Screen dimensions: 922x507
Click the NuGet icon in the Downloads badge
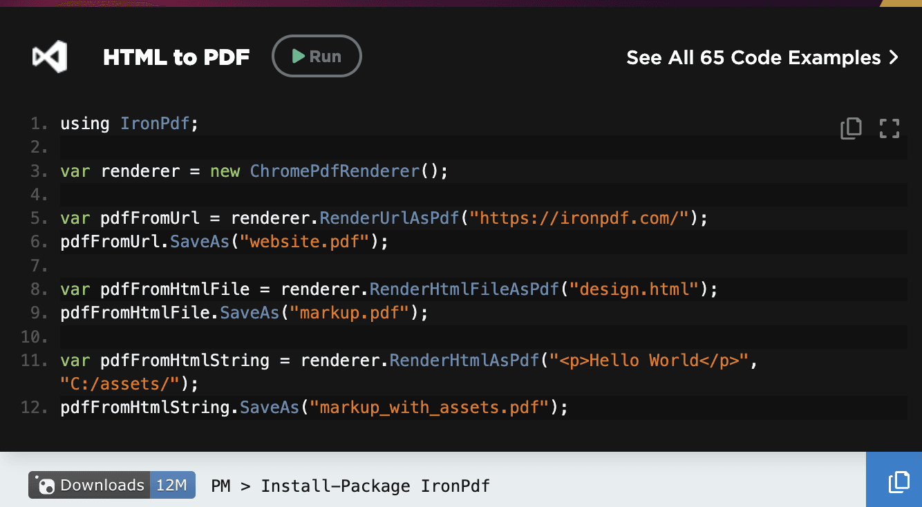46,486
